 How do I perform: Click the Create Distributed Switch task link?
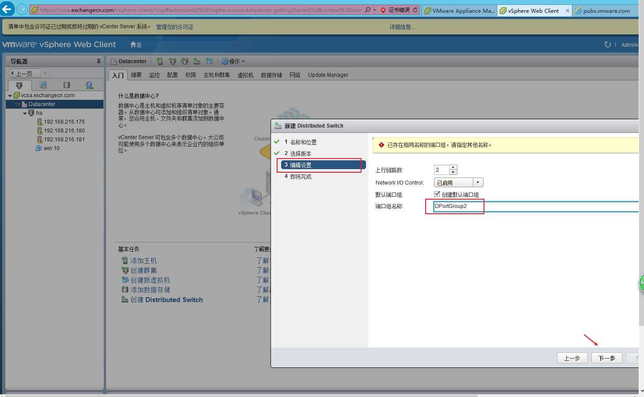tap(167, 299)
